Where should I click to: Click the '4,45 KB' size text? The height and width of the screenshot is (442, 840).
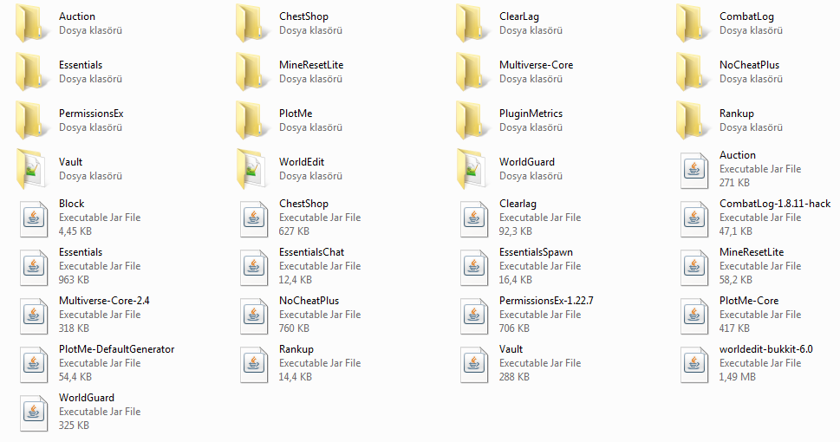(x=75, y=231)
